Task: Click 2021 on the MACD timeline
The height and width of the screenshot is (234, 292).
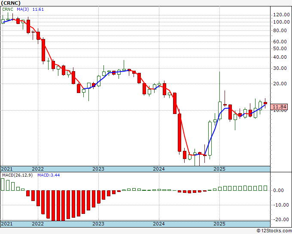Action: click(7, 224)
